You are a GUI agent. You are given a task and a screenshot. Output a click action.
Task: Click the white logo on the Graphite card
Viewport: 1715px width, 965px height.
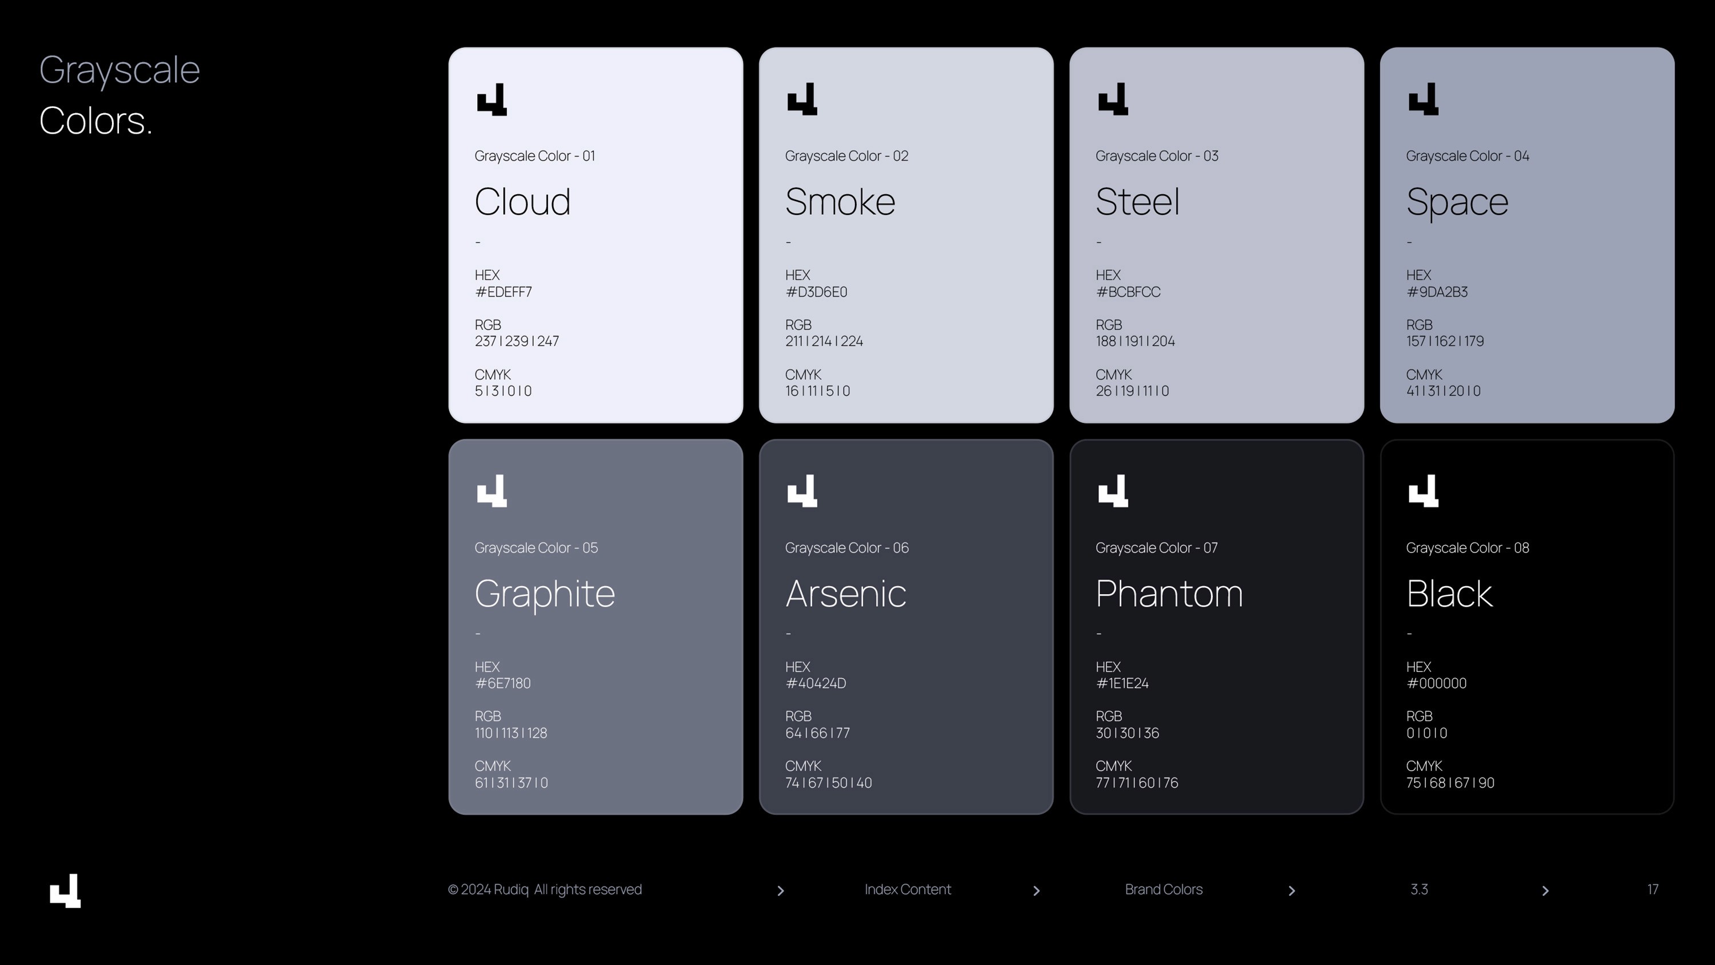point(492,490)
